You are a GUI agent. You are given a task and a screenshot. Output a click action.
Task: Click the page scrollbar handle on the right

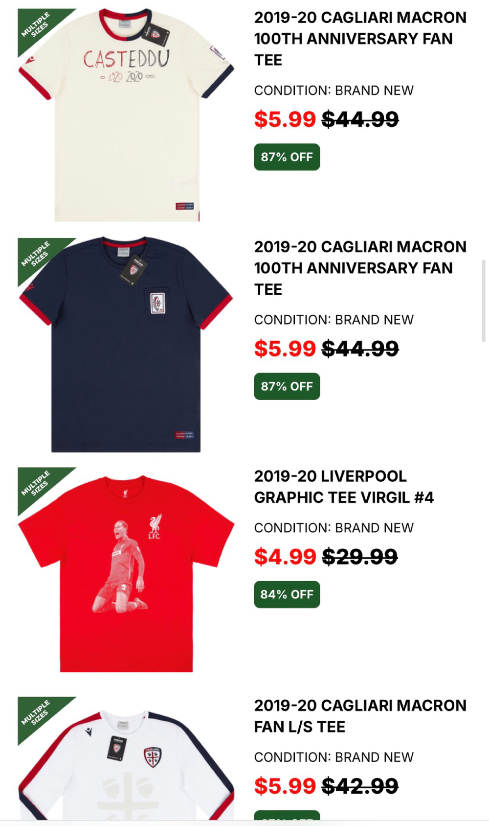click(x=484, y=301)
